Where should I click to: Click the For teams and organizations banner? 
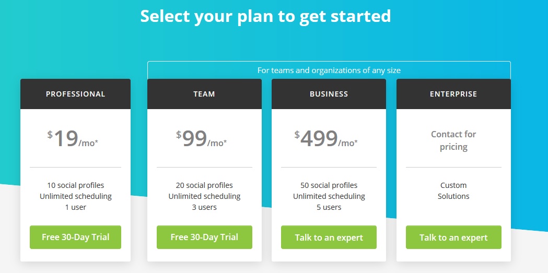pyautogui.click(x=329, y=70)
